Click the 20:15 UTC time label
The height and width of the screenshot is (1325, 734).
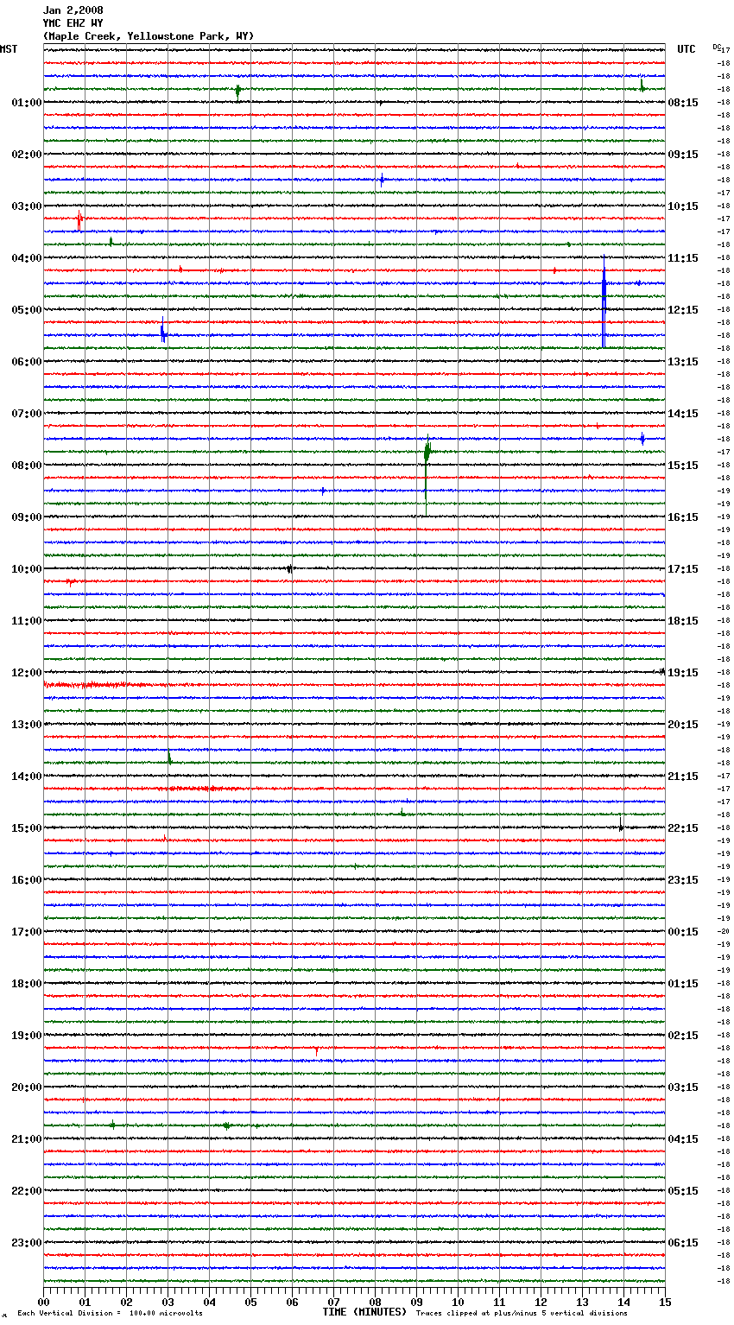pyautogui.click(x=683, y=725)
